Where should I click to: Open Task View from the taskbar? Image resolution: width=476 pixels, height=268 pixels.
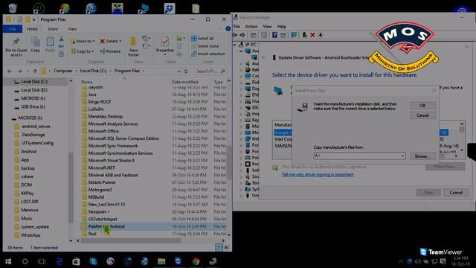(42, 261)
